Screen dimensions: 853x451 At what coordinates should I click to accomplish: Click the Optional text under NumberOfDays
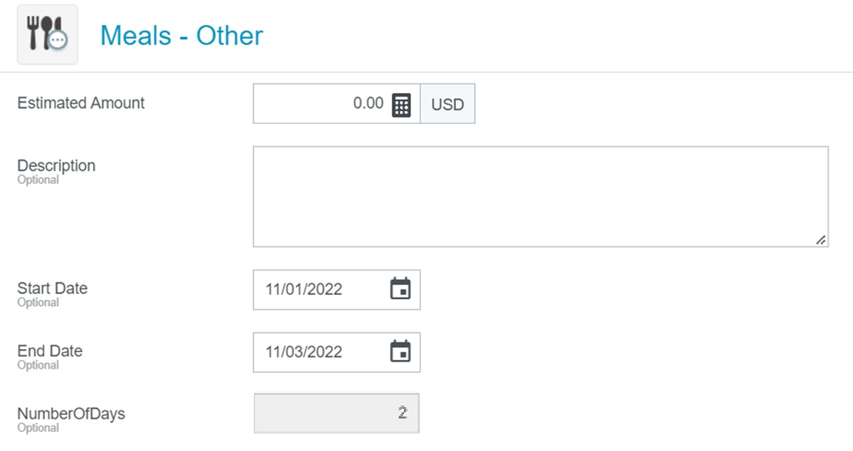38,428
